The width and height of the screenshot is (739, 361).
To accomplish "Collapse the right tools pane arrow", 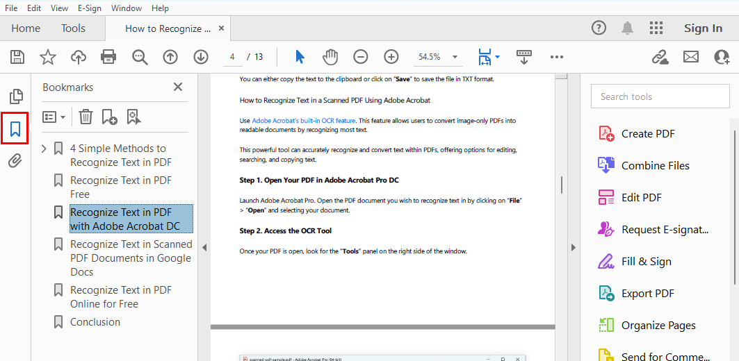I will point(574,247).
